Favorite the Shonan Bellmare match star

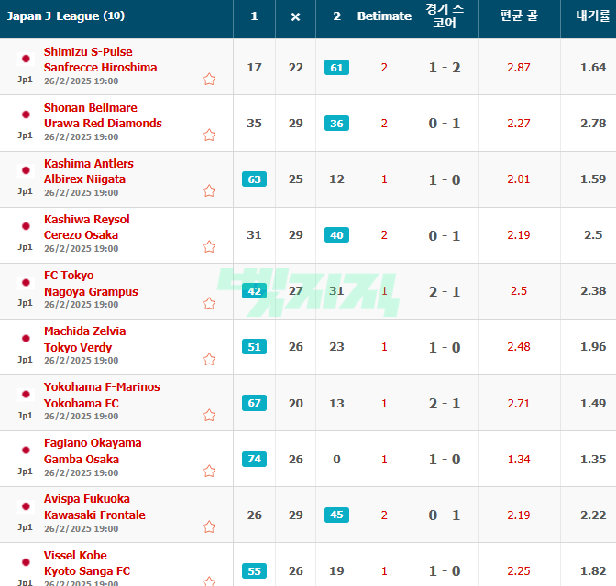pyautogui.click(x=209, y=135)
